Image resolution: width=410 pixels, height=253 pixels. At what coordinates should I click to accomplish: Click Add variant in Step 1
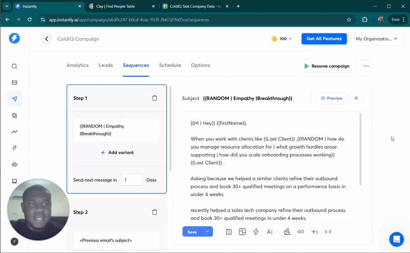[x=117, y=153]
